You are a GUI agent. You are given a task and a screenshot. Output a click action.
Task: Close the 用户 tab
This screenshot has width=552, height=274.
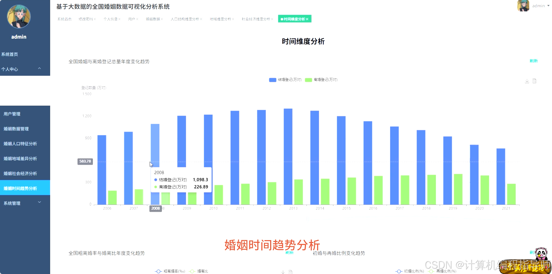click(x=137, y=19)
